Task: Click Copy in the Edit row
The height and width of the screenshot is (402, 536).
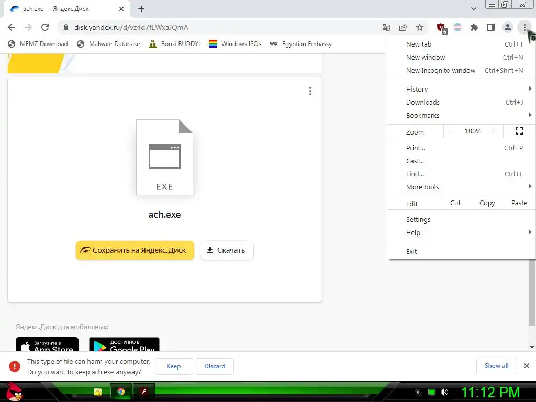Action: [x=487, y=203]
